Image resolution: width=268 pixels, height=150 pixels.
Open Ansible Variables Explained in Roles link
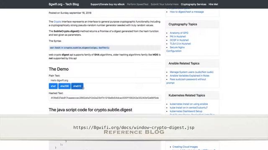pos(189,76)
